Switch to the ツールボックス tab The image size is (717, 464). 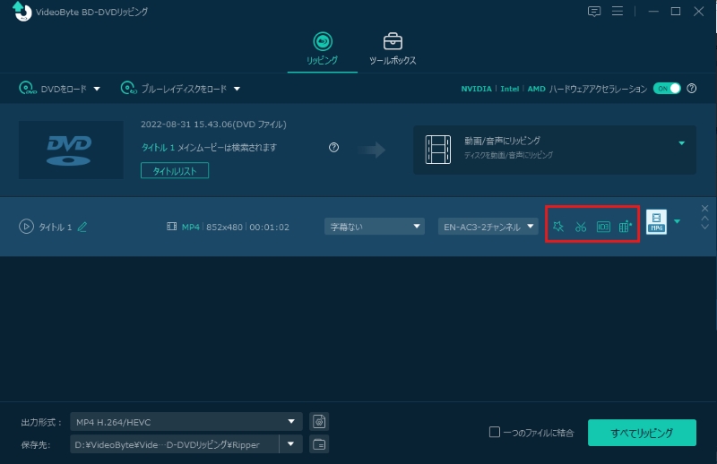coord(393,49)
